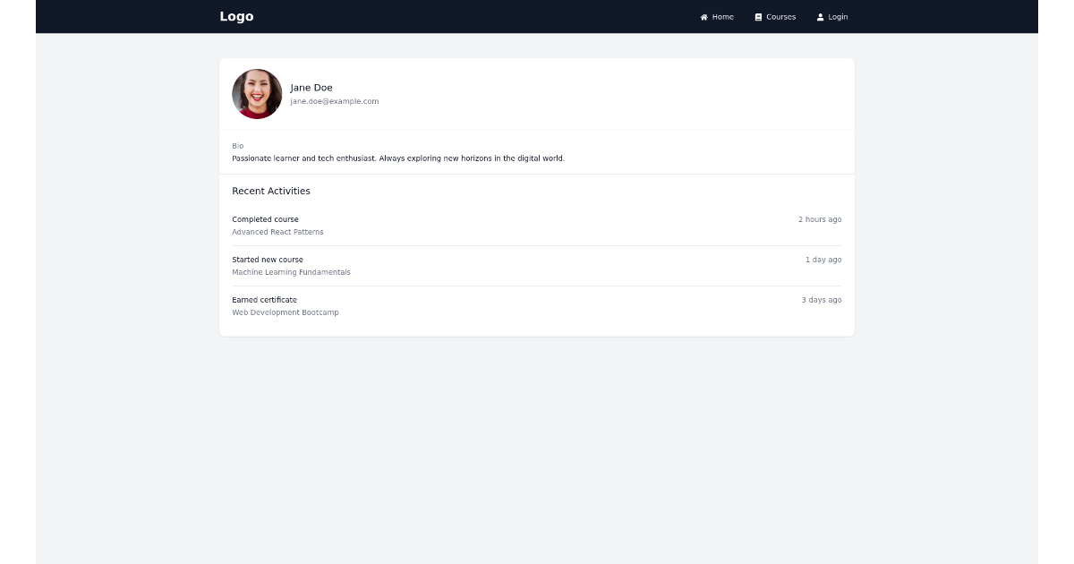
Task: Click the bio description text
Action: point(398,158)
